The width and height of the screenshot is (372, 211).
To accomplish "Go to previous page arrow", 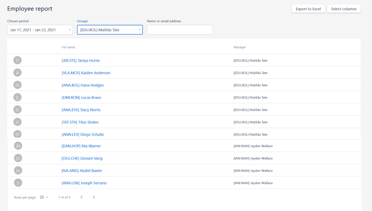I will pos(82,197).
